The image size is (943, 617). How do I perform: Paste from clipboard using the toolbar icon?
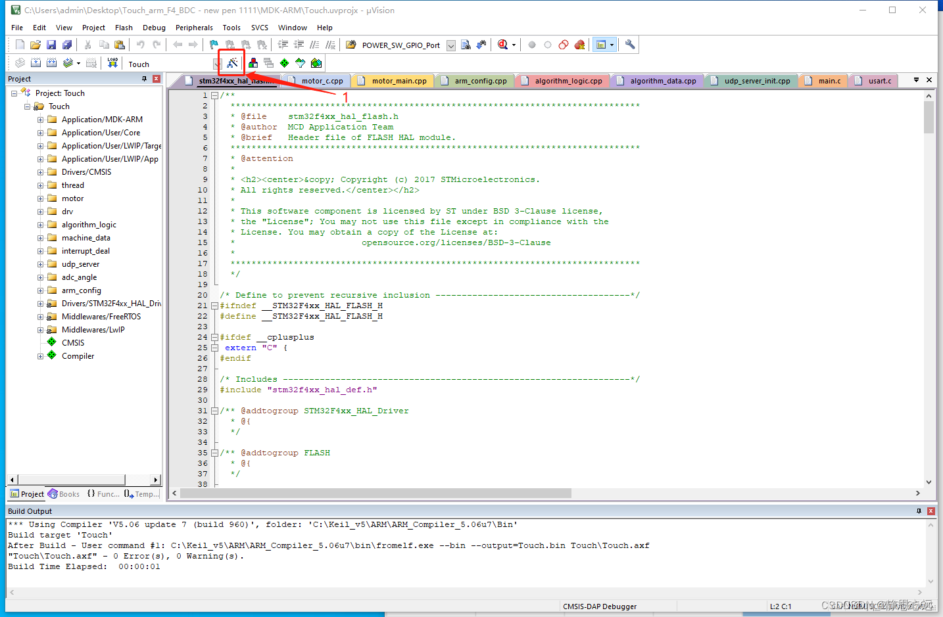(120, 45)
